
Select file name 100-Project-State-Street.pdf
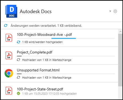point(40,89)
